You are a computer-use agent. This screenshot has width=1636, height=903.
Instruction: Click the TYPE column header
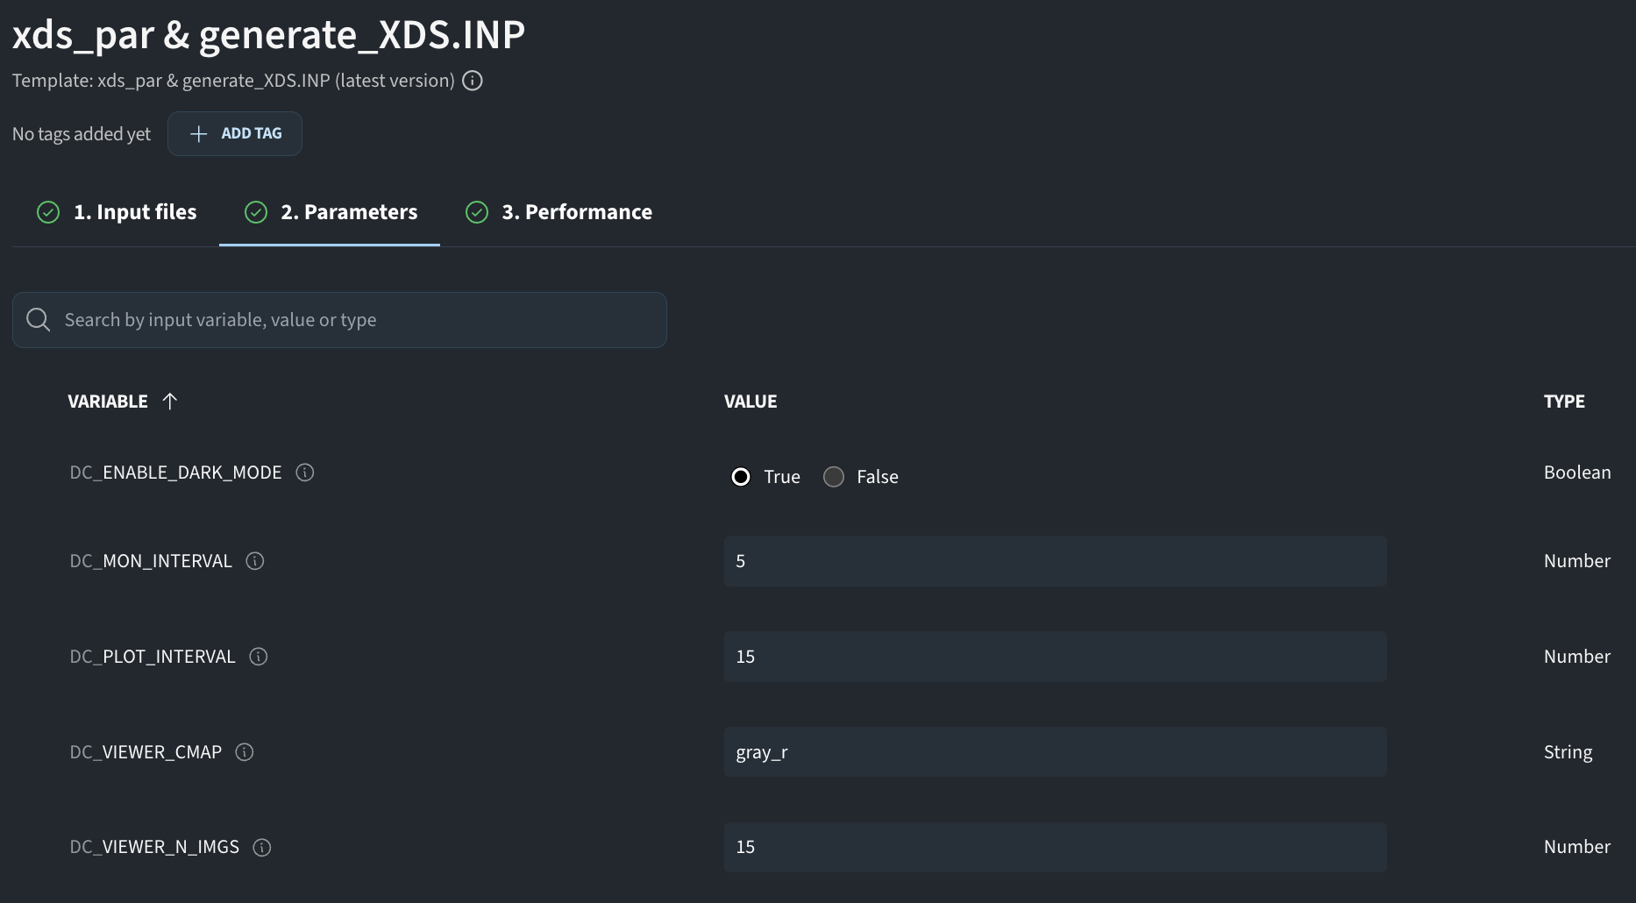coord(1564,402)
